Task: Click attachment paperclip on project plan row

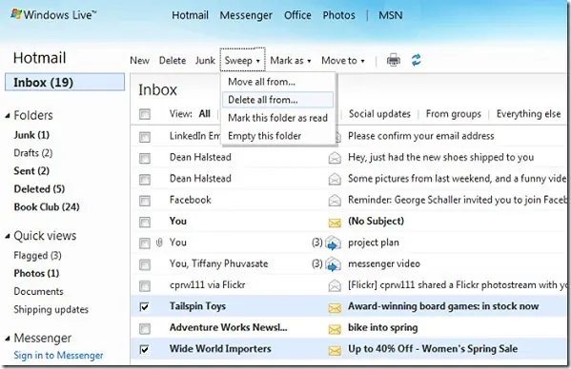Action: (x=159, y=243)
